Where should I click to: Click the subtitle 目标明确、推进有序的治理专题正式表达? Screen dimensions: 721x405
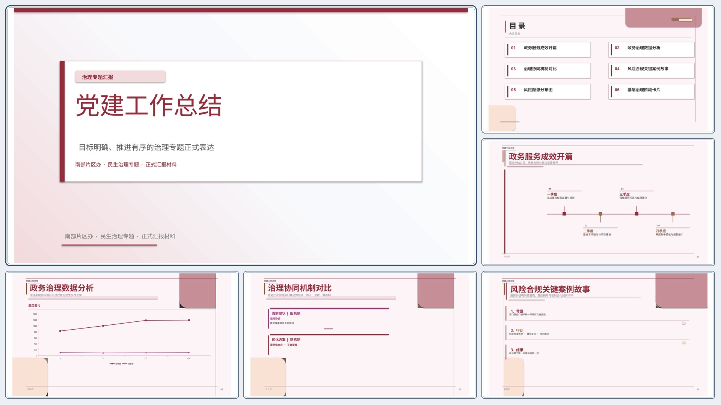click(x=146, y=147)
